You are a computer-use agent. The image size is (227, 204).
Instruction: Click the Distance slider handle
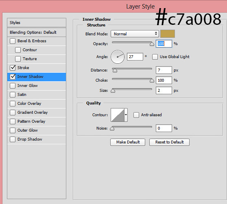pos(115,70)
